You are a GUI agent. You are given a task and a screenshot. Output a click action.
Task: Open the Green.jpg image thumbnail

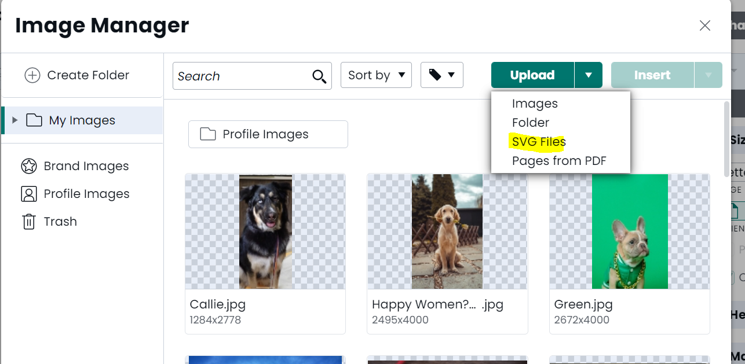click(629, 231)
